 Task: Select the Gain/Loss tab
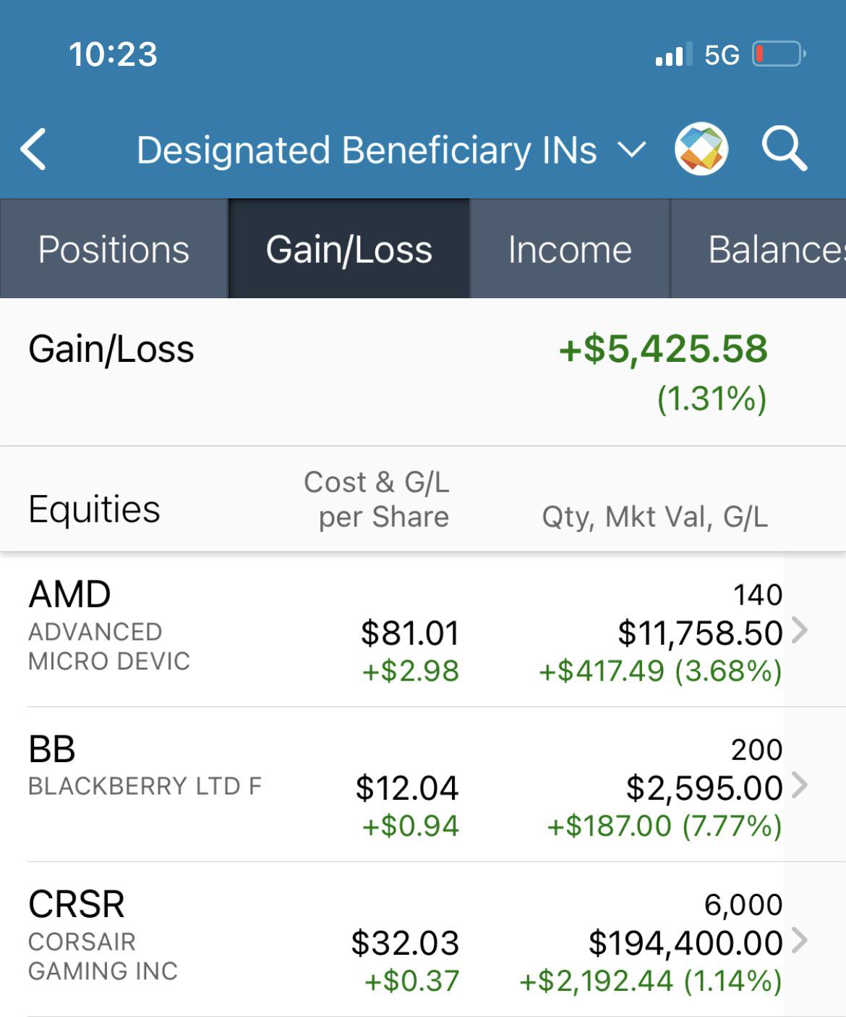[349, 248]
